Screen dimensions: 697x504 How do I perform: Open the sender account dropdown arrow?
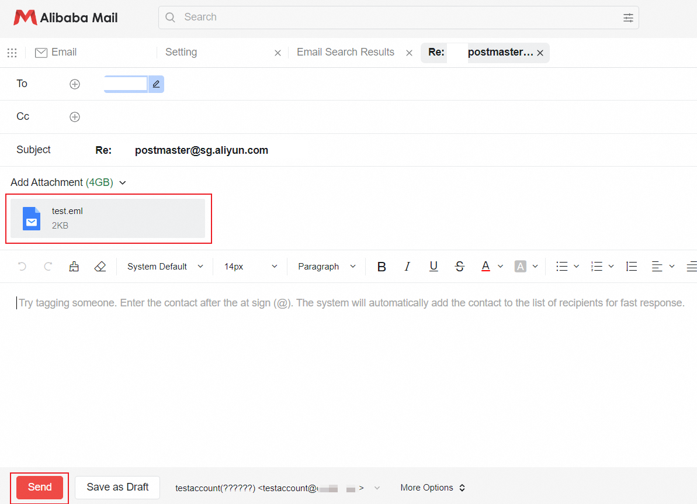377,488
